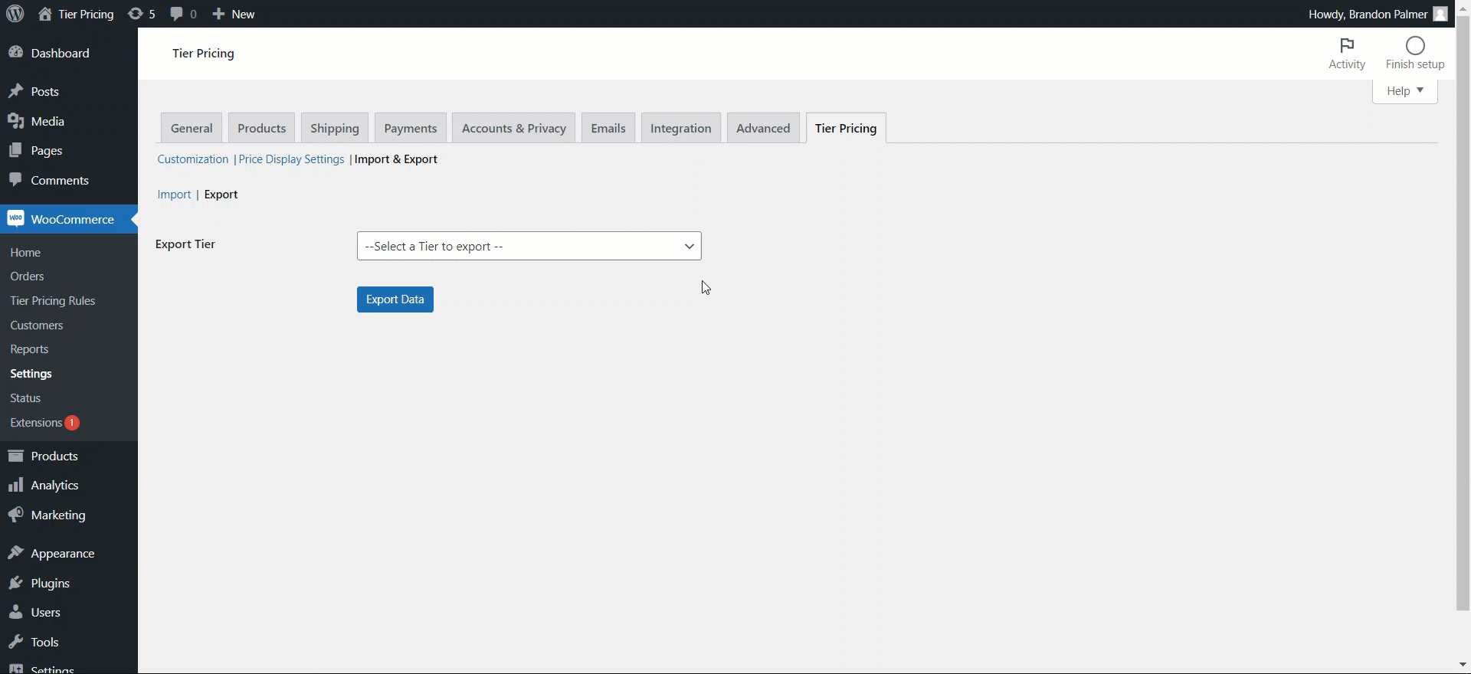Click the Marketing megaphone icon
The width and height of the screenshot is (1471, 674).
coord(15,515)
